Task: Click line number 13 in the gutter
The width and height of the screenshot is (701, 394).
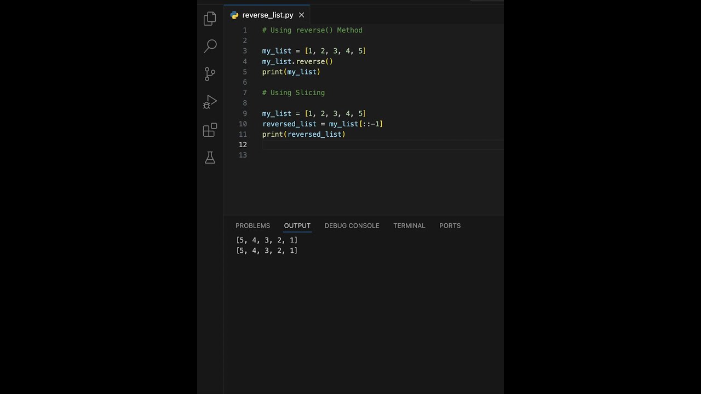Action: 243,155
